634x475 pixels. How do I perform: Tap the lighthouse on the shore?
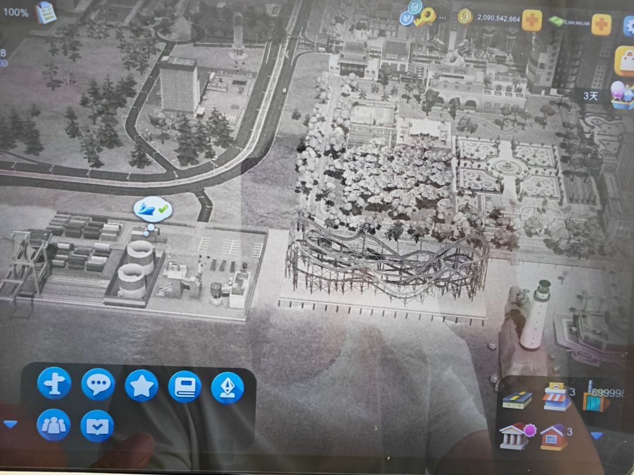click(x=536, y=314)
